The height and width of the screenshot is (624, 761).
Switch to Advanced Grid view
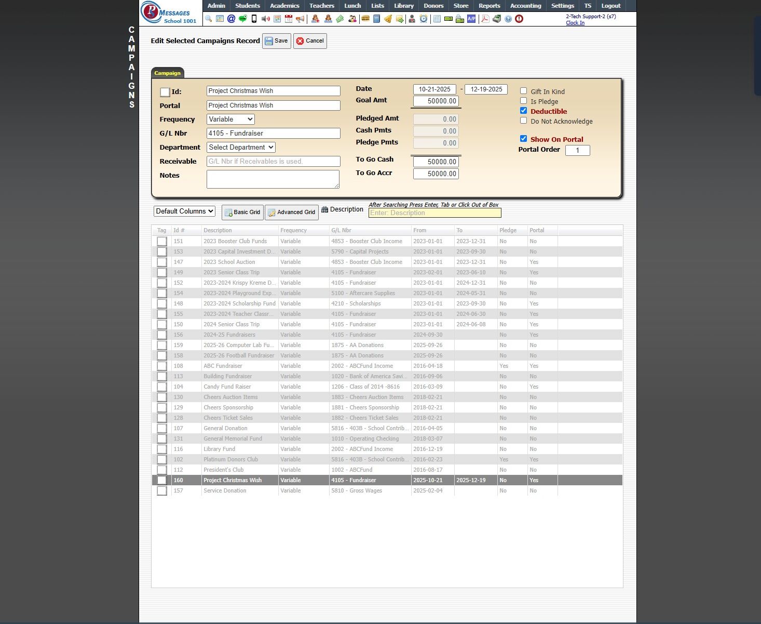coord(292,213)
